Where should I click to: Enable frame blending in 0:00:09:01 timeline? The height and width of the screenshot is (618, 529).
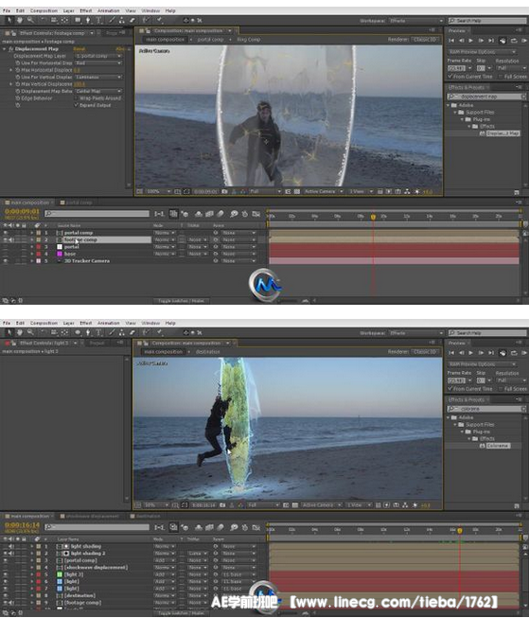[x=209, y=214]
